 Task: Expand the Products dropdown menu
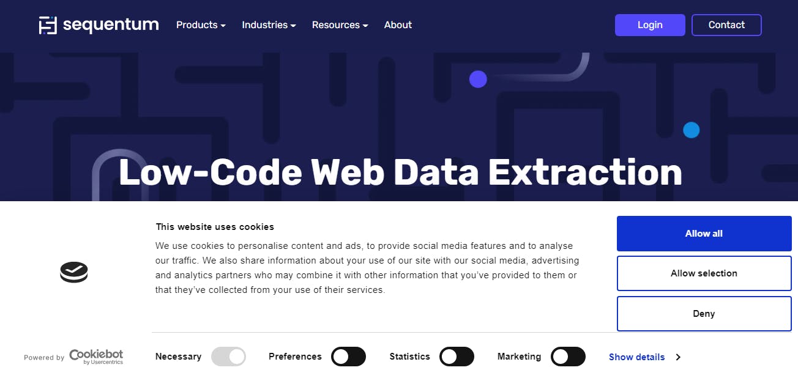click(201, 25)
